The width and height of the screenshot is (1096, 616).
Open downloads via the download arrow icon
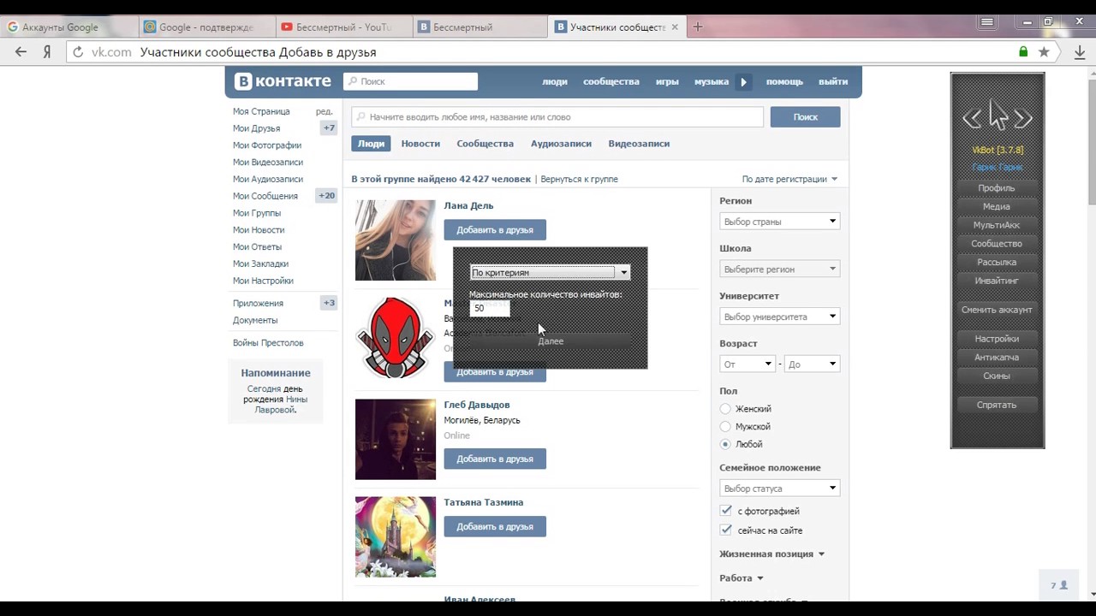pos(1080,52)
